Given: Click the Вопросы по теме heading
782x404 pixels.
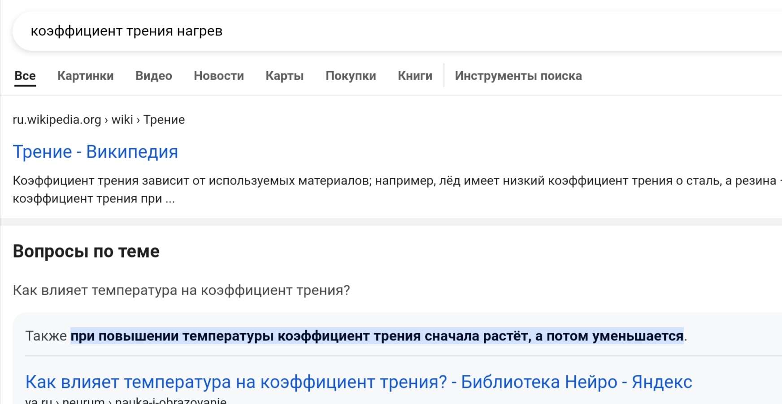Looking at the screenshot, I should point(86,251).
